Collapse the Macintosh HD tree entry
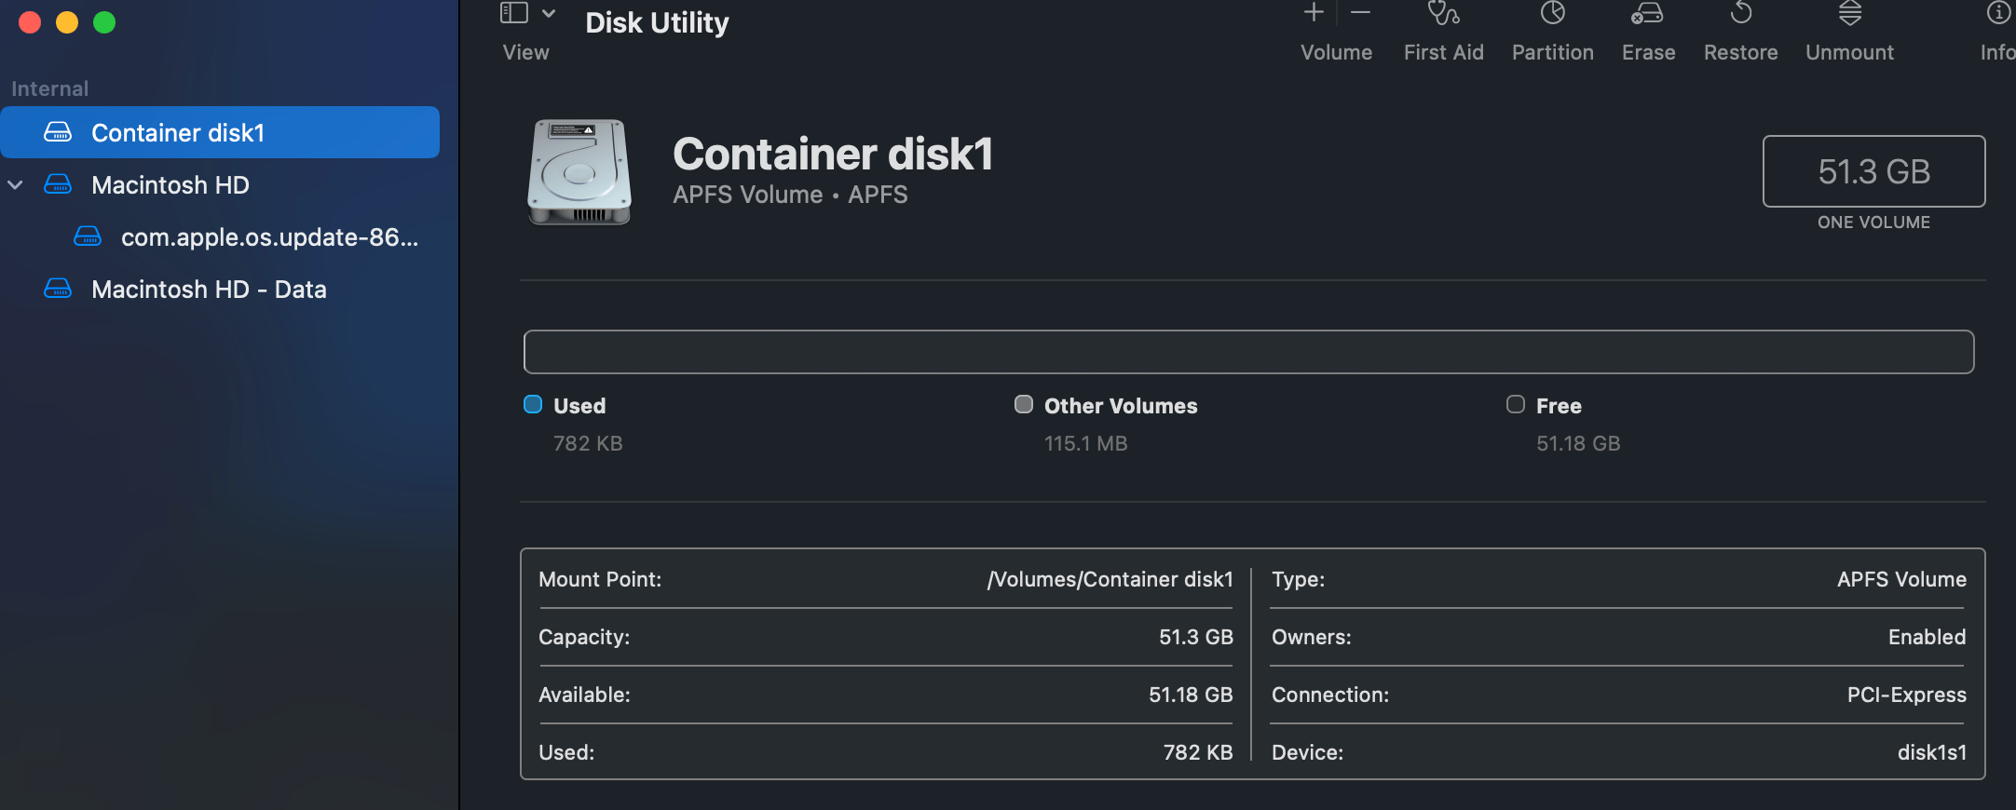 point(15,184)
